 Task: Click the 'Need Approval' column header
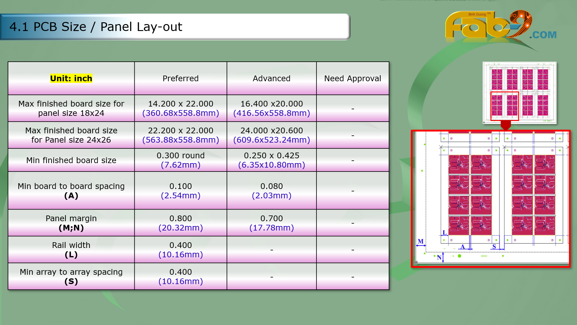(353, 79)
